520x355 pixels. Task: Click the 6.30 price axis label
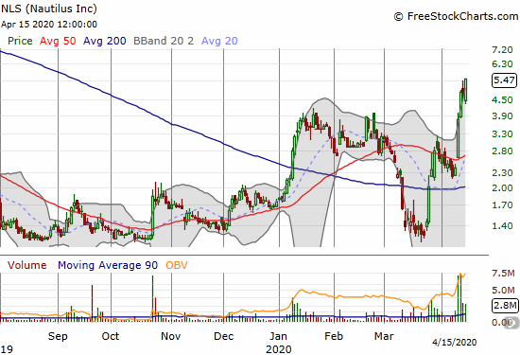click(502, 64)
